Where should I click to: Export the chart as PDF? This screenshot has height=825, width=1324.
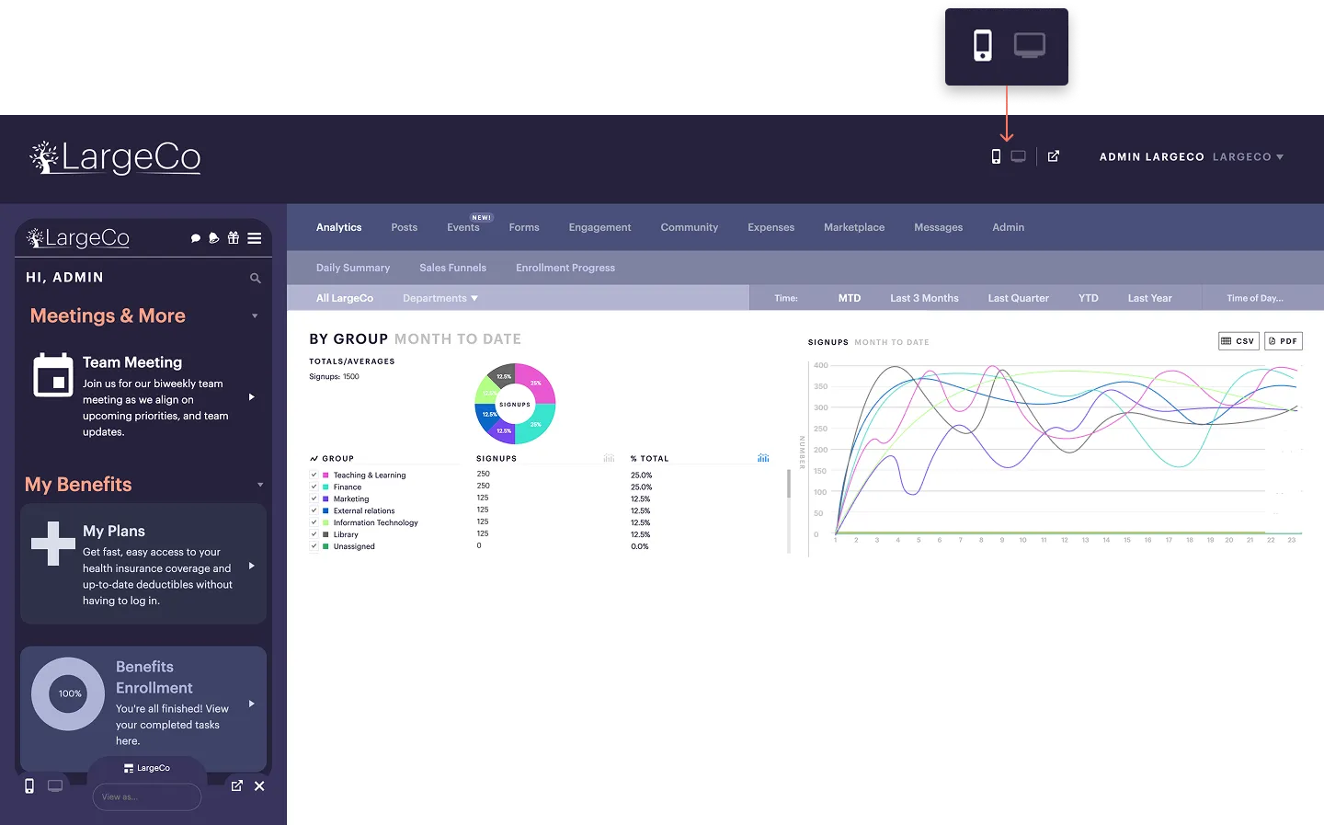pos(1284,341)
